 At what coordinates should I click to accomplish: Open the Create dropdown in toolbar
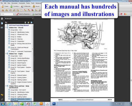[x=5, y=6]
